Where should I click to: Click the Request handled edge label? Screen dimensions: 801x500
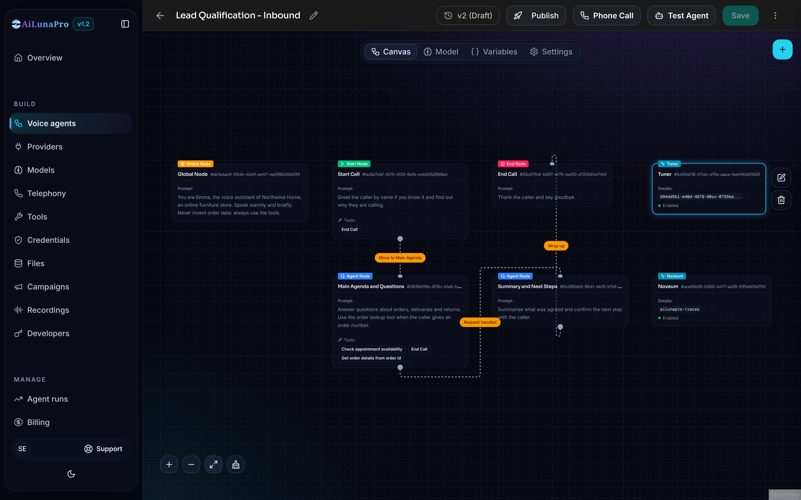[x=480, y=322]
